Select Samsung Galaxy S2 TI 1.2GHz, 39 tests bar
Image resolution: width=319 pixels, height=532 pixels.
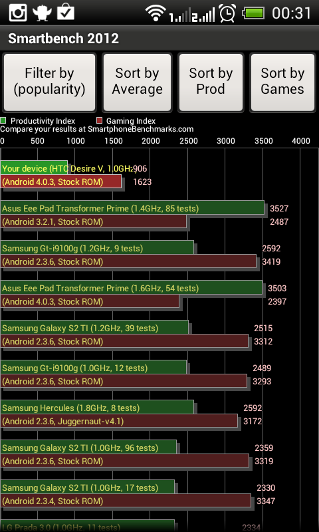tap(94, 328)
